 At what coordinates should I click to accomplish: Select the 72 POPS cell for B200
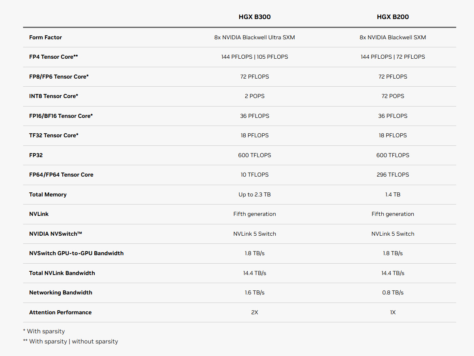pos(393,96)
